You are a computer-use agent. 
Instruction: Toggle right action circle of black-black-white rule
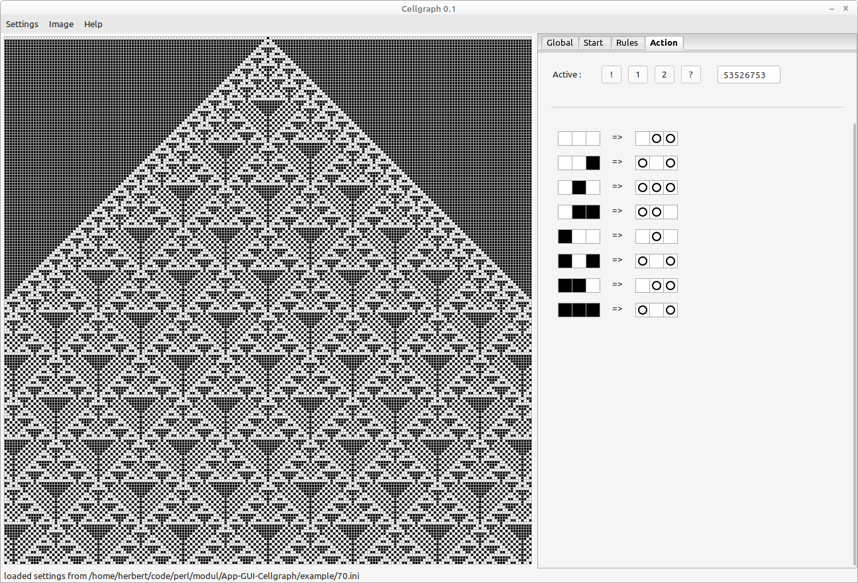tap(670, 286)
